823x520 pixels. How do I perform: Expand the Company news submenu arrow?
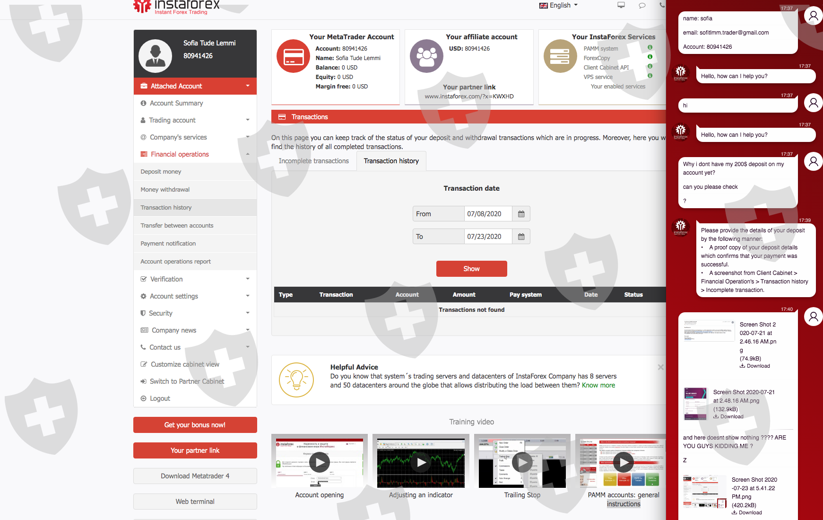pyautogui.click(x=248, y=330)
